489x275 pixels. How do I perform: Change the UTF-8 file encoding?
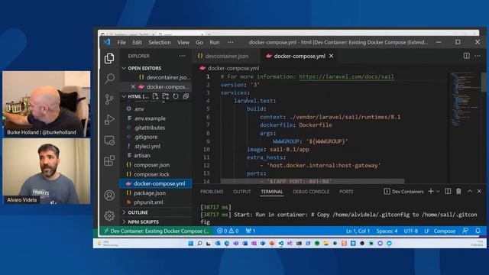pyautogui.click(x=411, y=231)
